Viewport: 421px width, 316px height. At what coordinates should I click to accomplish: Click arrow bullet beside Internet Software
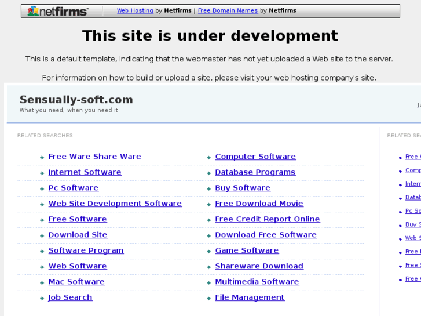tap(42, 173)
